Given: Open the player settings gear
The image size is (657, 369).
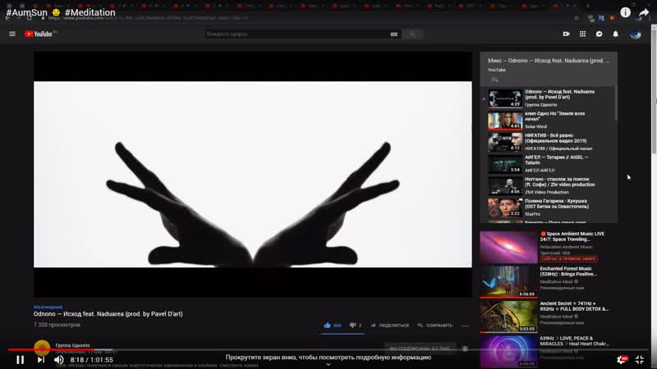Looking at the screenshot, I should (x=623, y=360).
